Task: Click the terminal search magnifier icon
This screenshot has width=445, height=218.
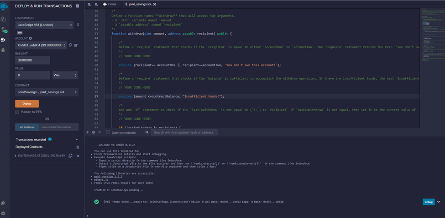Action: coord(147,132)
